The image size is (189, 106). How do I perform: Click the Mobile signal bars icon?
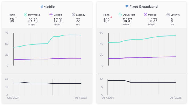tap(41, 7)
